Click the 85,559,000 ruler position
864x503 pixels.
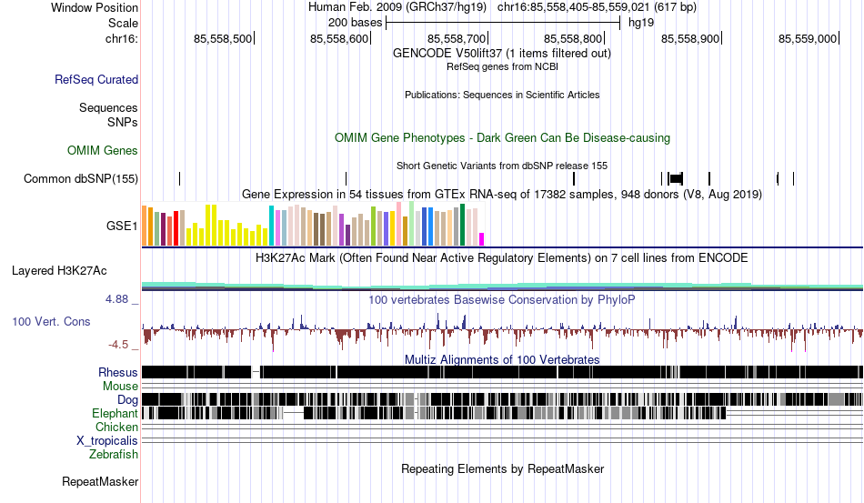(808, 38)
